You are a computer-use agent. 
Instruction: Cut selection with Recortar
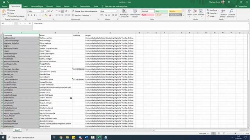click(11, 10)
